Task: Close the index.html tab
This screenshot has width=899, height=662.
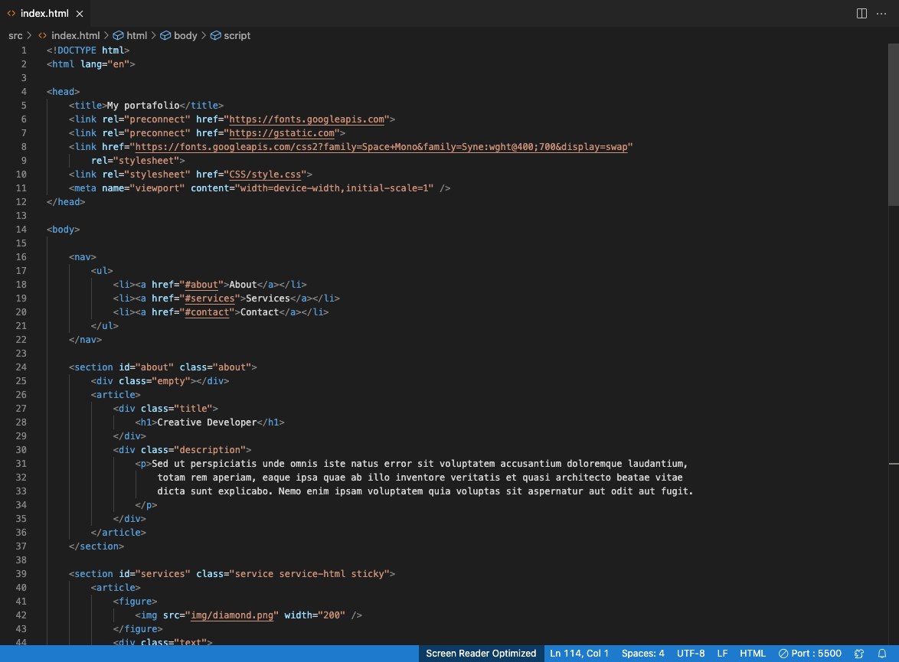Action: tap(80, 14)
